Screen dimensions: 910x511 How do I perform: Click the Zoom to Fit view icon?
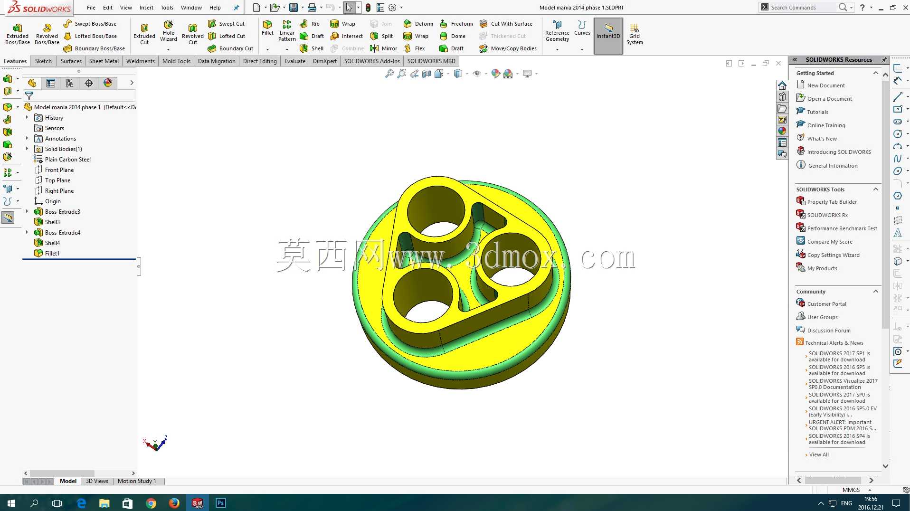tap(389, 74)
